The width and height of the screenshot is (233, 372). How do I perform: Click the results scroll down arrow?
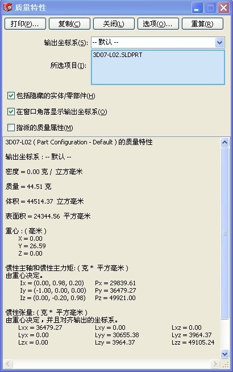click(224, 354)
